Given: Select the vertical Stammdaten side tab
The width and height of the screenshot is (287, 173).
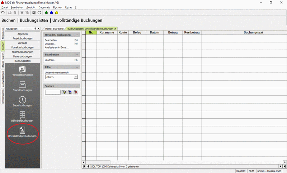Looking at the screenshot, I should (x=3, y=96).
